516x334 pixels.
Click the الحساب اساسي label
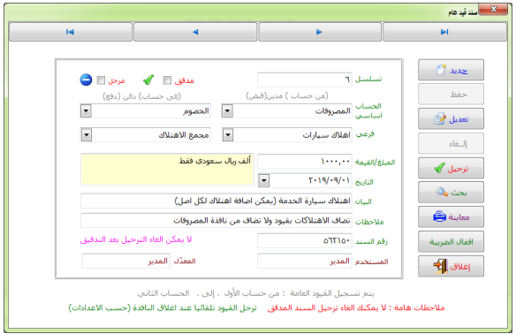point(368,111)
